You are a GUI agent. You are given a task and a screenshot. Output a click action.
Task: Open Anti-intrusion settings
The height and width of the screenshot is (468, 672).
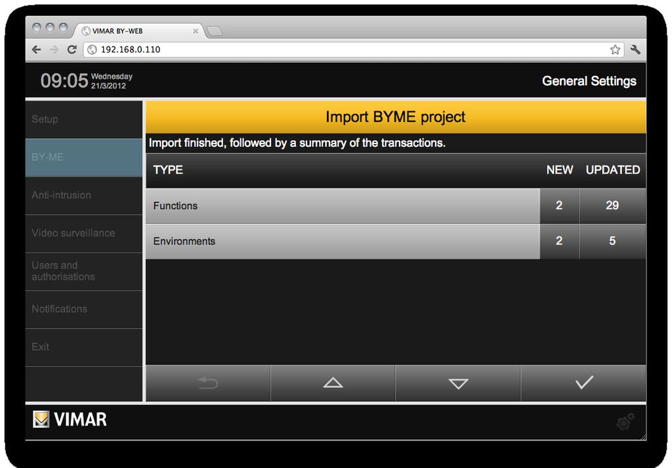pyautogui.click(x=84, y=195)
